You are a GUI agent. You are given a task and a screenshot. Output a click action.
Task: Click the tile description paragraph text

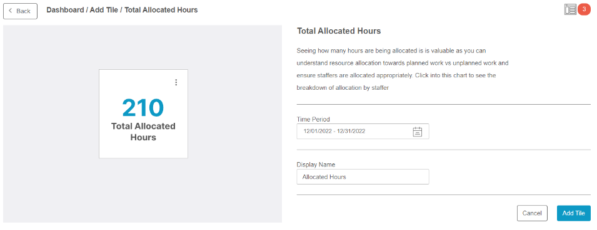(403, 69)
